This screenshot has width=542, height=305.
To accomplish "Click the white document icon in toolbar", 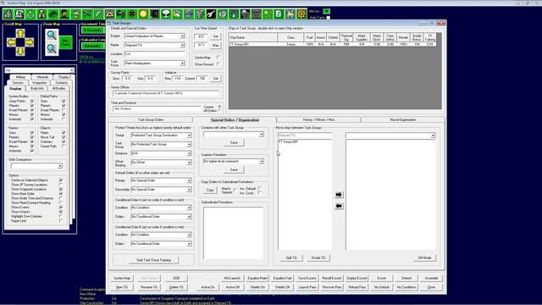I will point(279,14).
